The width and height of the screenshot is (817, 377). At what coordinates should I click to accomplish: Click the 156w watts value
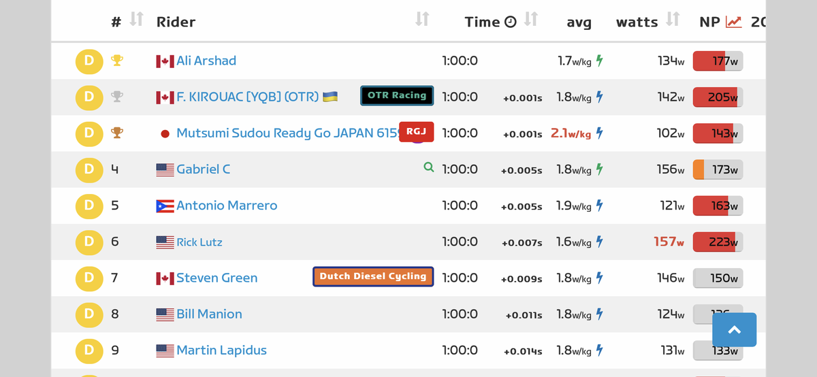point(671,169)
